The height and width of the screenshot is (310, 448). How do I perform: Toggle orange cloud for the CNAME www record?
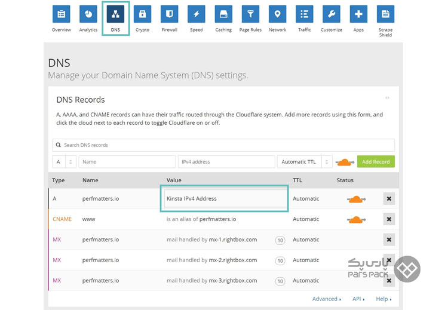pyautogui.click(x=356, y=220)
